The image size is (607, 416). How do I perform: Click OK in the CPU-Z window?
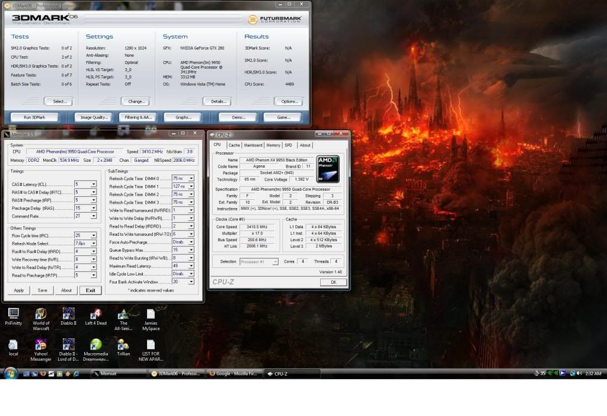[x=333, y=282]
